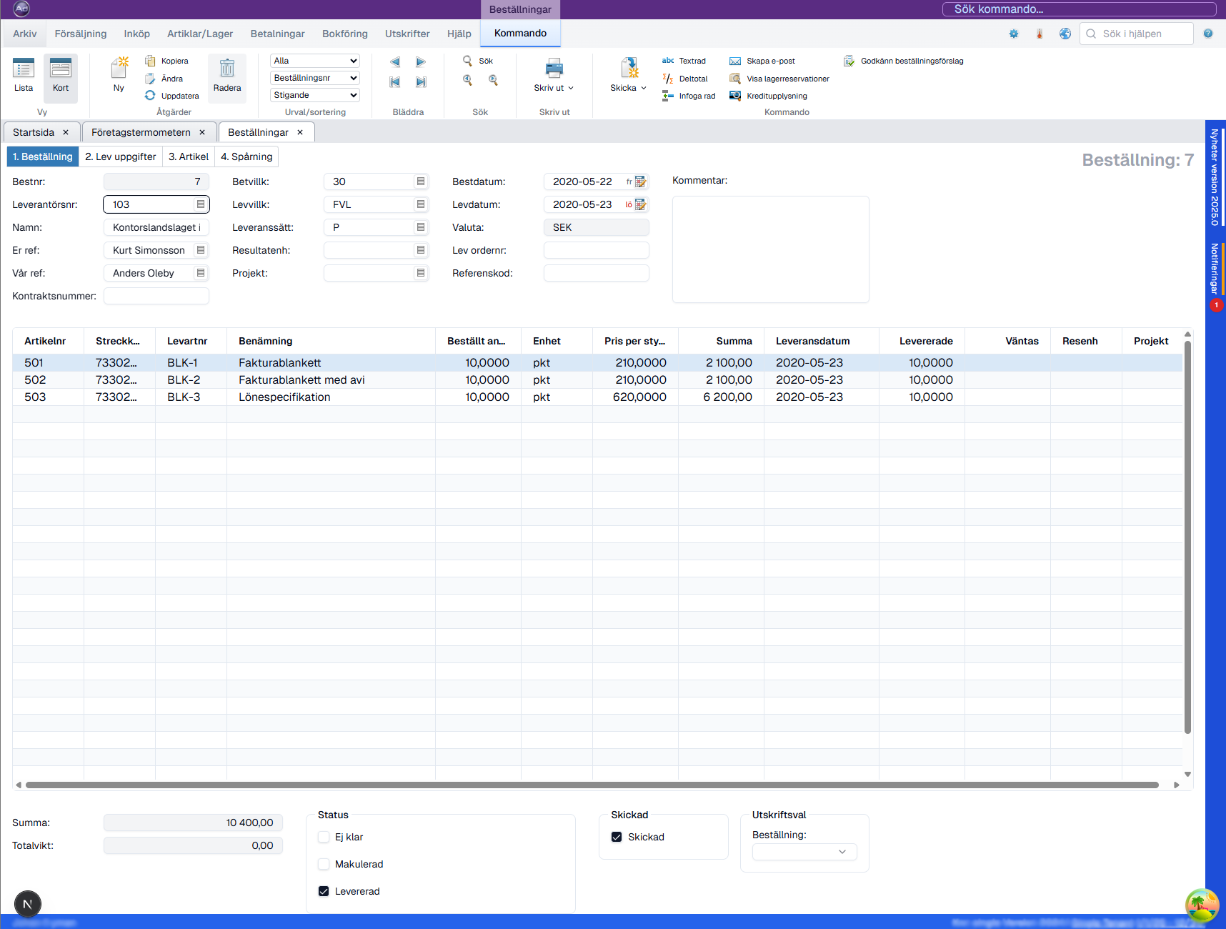Click the Skapa e-post icon

coord(735,61)
